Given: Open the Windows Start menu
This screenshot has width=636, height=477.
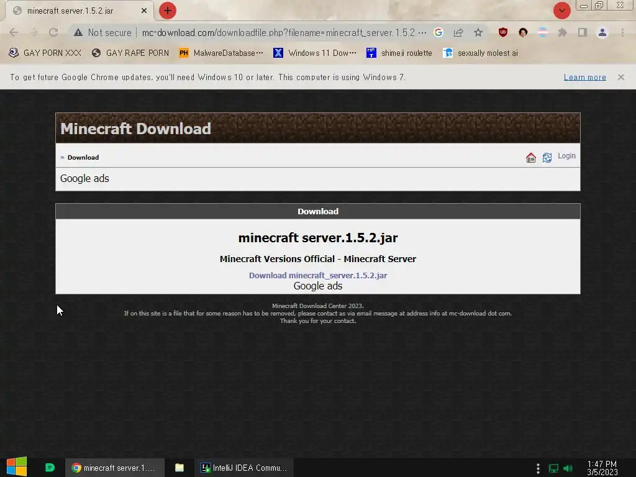Looking at the screenshot, I should tap(17, 467).
